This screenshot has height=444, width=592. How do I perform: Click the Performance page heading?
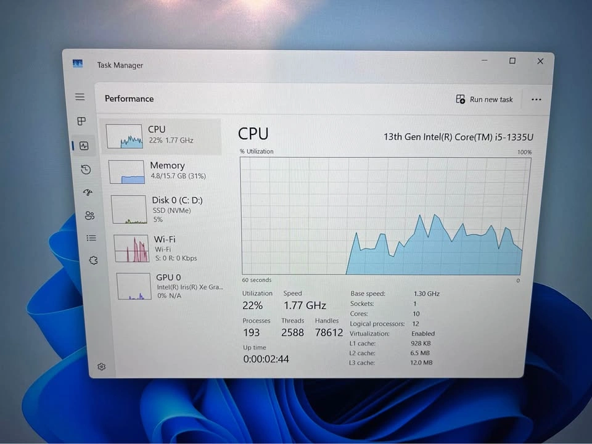click(x=129, y=99)
